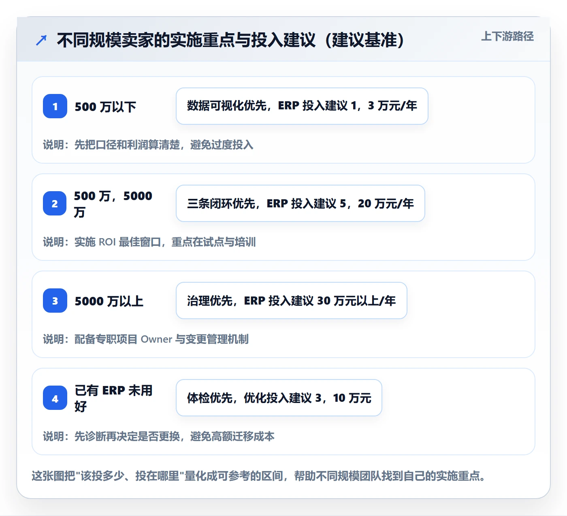The width and height of the screenshot is (567, 516).
Task: Click the 上下游路径 label in header
Action: point(507,36)
